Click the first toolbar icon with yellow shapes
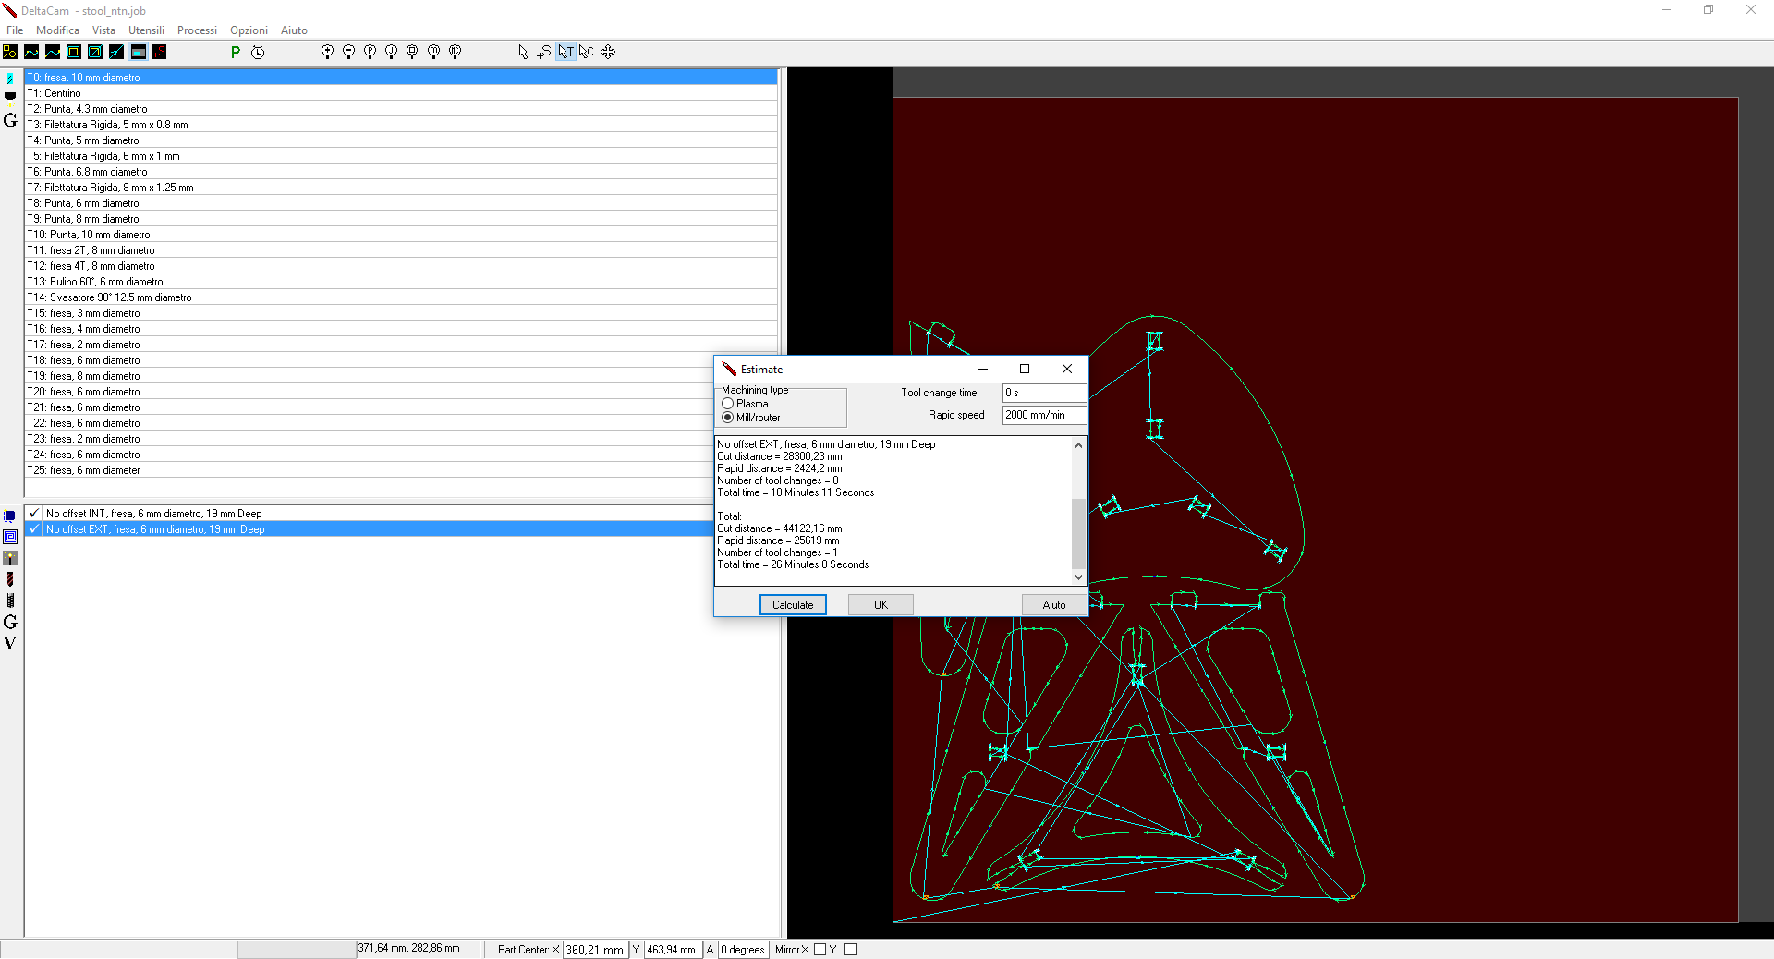The height and width of the screenshot is (959, 1774). pyautogui.click(x=10, y=52)
